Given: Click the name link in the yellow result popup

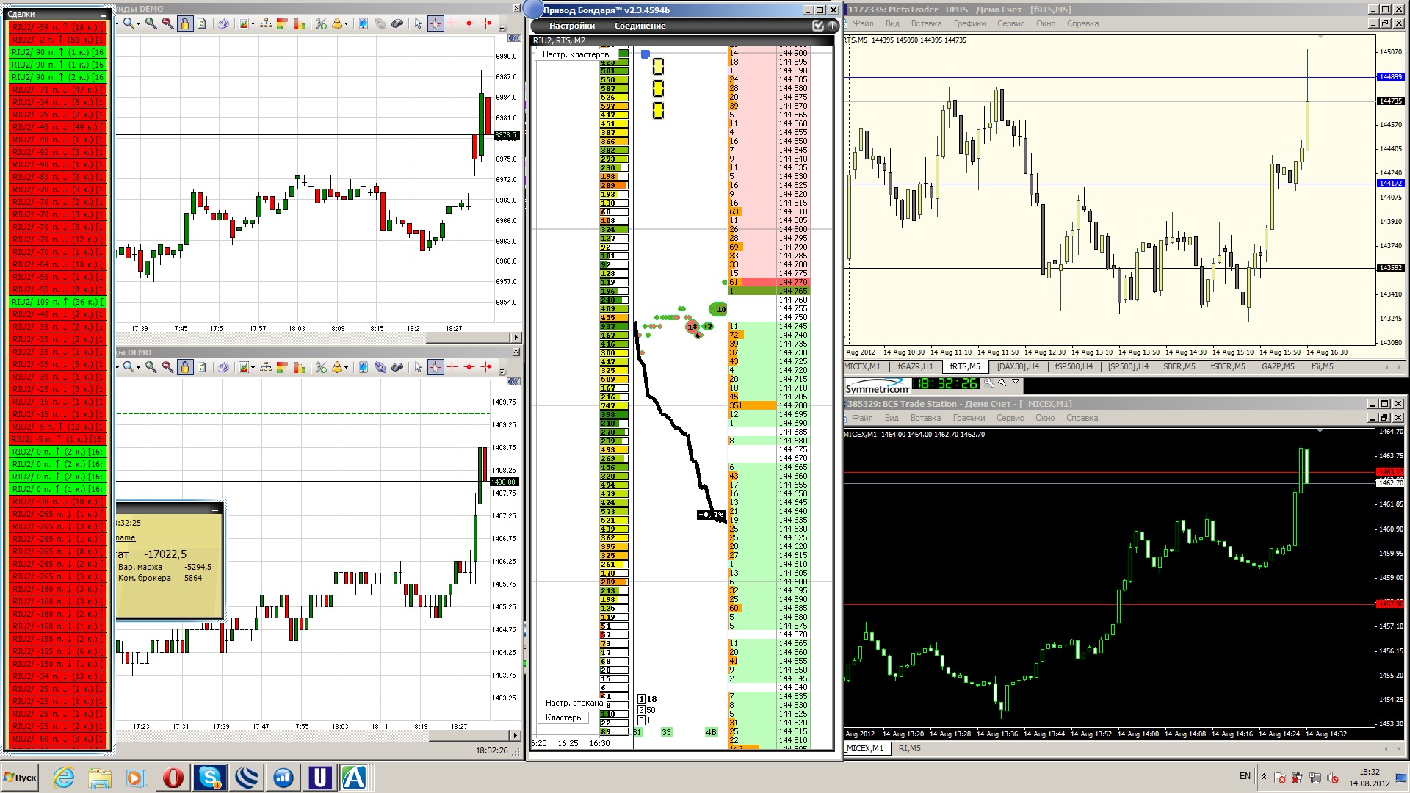Looking at the screenshot, I should (x=126, y=537).
